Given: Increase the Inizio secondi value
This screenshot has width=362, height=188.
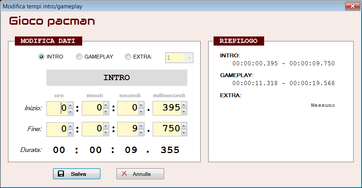Looking at the screenshot, I should pyautogui.click(x=141, y=105).
